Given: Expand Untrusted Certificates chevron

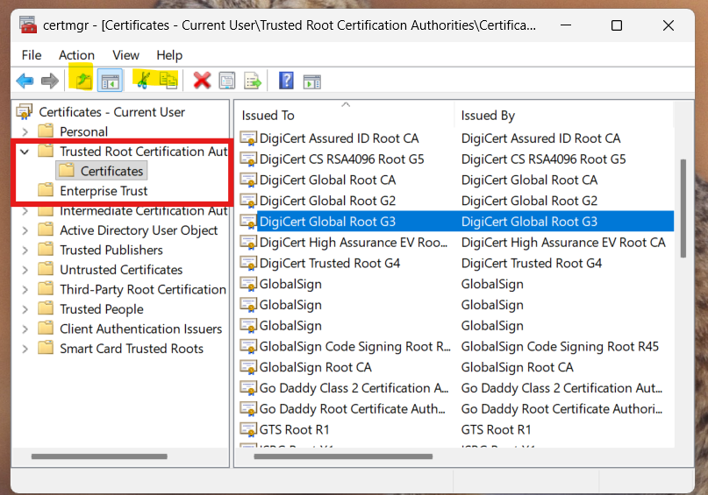Looking at the screenshot, I should [25, 270].
